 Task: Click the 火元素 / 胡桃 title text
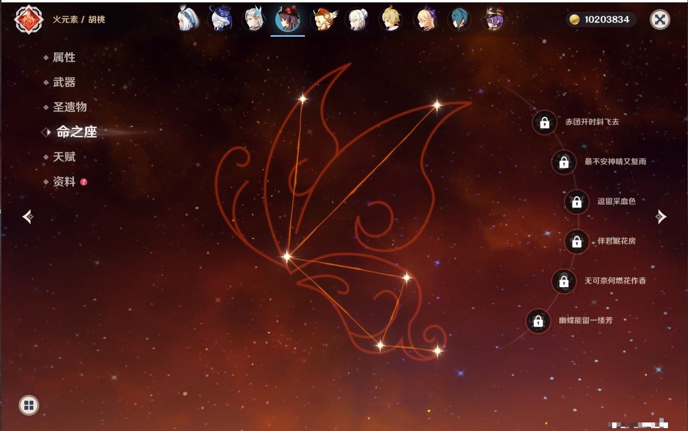point(79,20)
